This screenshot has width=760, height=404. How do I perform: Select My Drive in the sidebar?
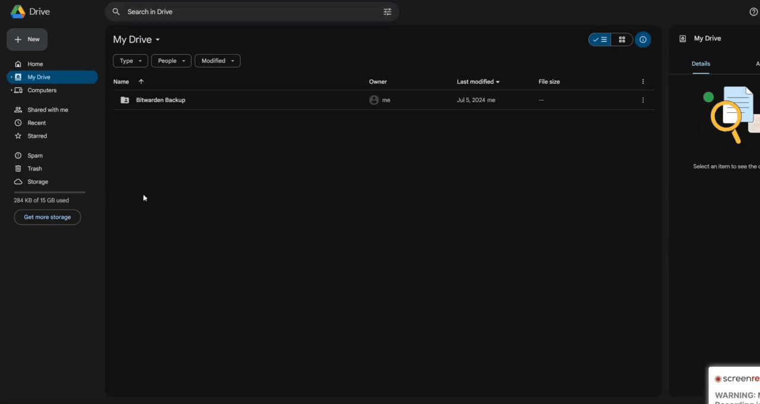[x=52, y=77]
